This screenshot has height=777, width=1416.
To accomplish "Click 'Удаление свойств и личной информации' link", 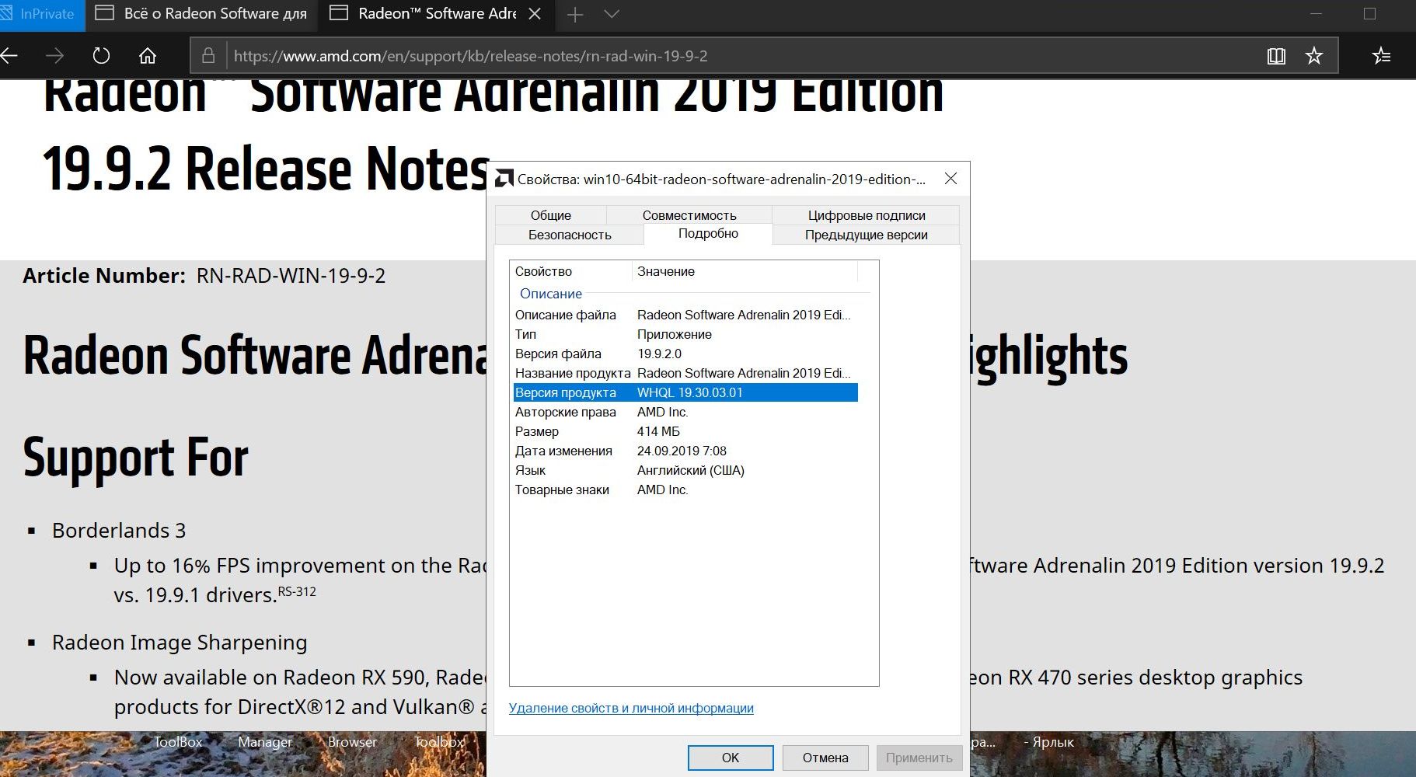I will (x=631, y=708).
